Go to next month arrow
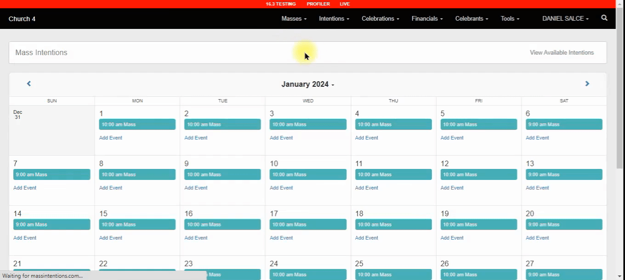The width and height of the screenshot is (625, 280). (587, 84)
